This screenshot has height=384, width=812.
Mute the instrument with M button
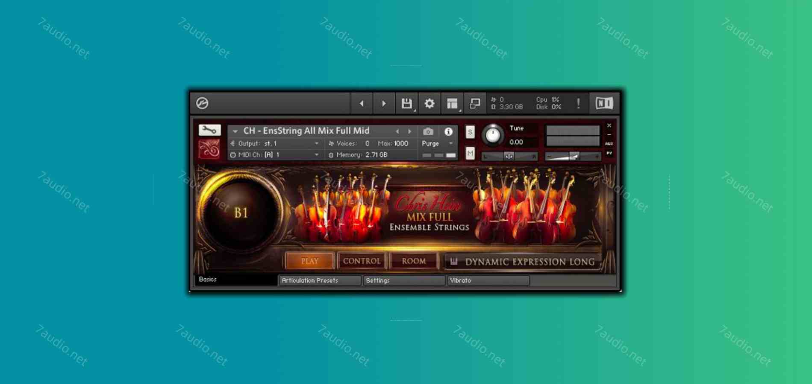click(x=470, y=153)
